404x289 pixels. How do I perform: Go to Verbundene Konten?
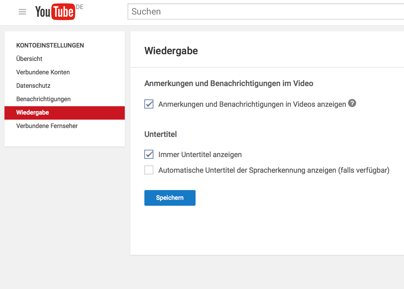[43, 72]
